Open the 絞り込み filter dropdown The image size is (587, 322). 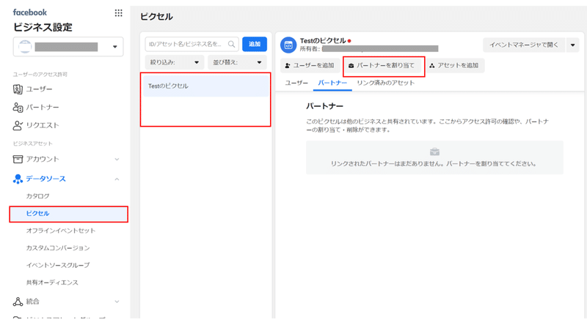[x=175, y=62]
